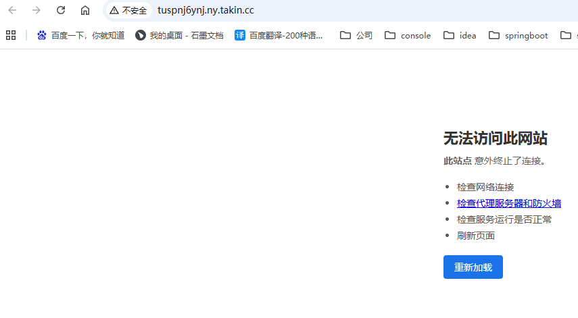Click the 不安全 security warning badge
This screenshot has height=318, width=578.
(x=128, y=10)
